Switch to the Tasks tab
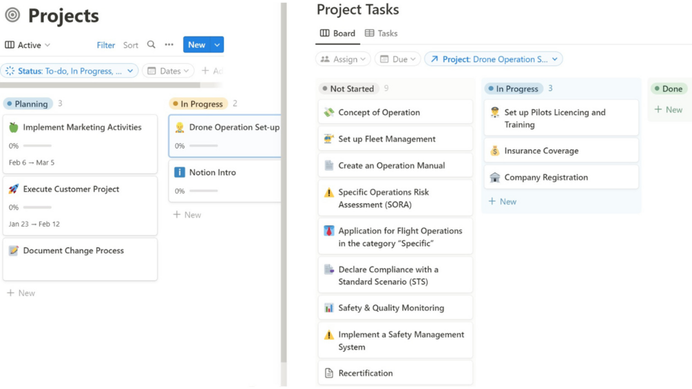The width and height of the screenshot is (692, 389). (381, 33)
